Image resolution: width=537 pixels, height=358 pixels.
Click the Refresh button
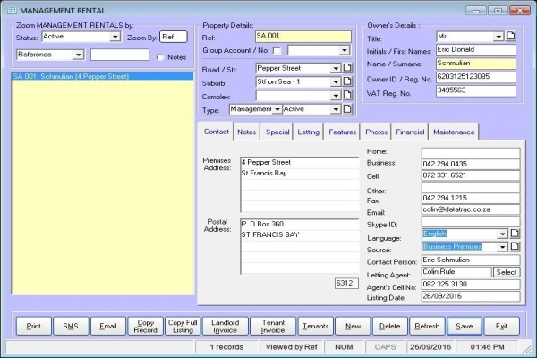(x=427, y=326)
